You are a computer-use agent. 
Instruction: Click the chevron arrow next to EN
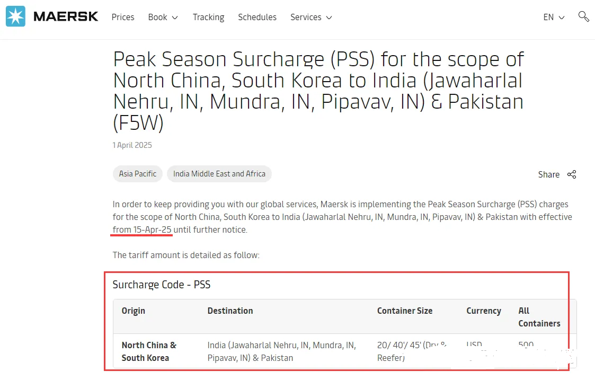click(562, 17)
